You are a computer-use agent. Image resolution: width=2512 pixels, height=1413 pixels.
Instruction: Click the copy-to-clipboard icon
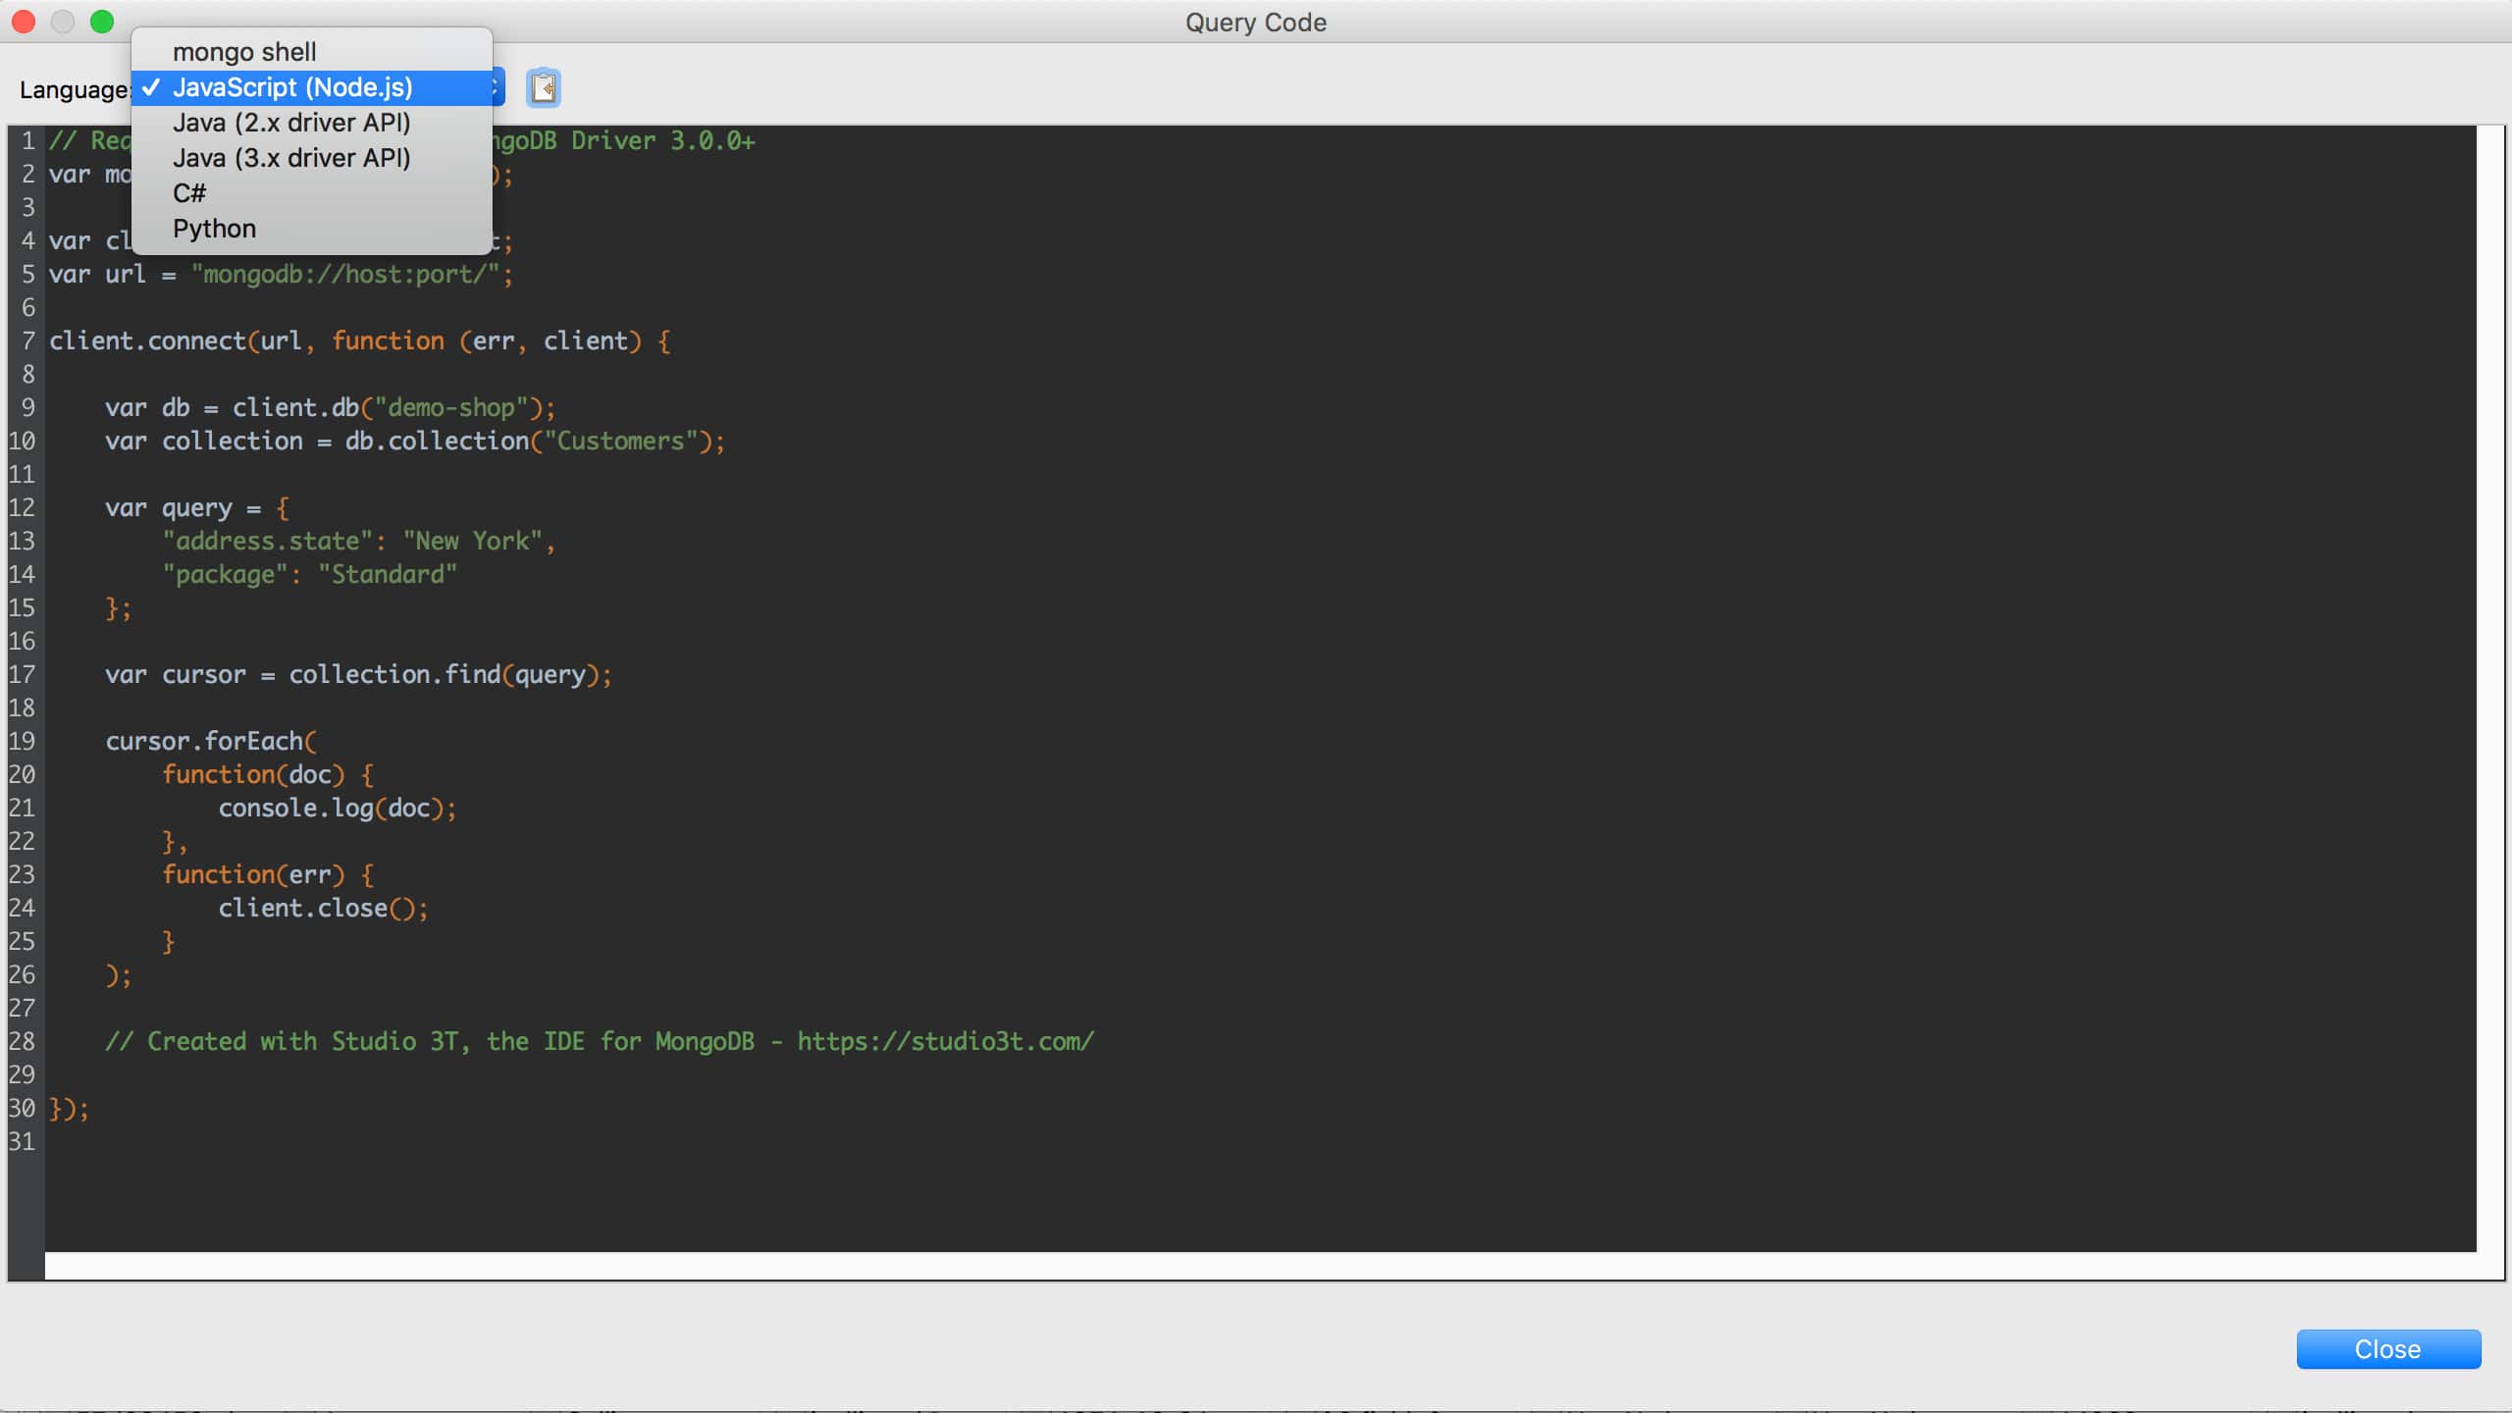pyautogui.click(x=544, y=88)
